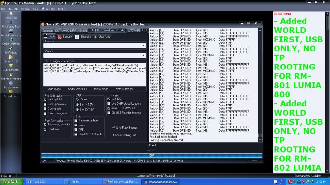Click the Windows start button
This screenshot has height=185, width=330.
(10, 182)
